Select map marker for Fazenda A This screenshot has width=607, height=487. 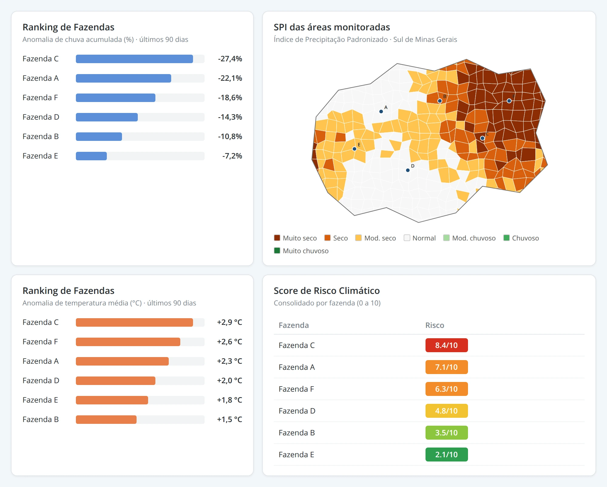tap(381, 111)
